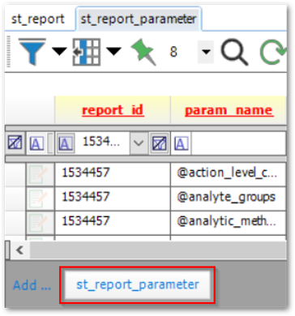Click the horizontal scrollbar track
The image size is (295, 316).
tap(158, 250)
